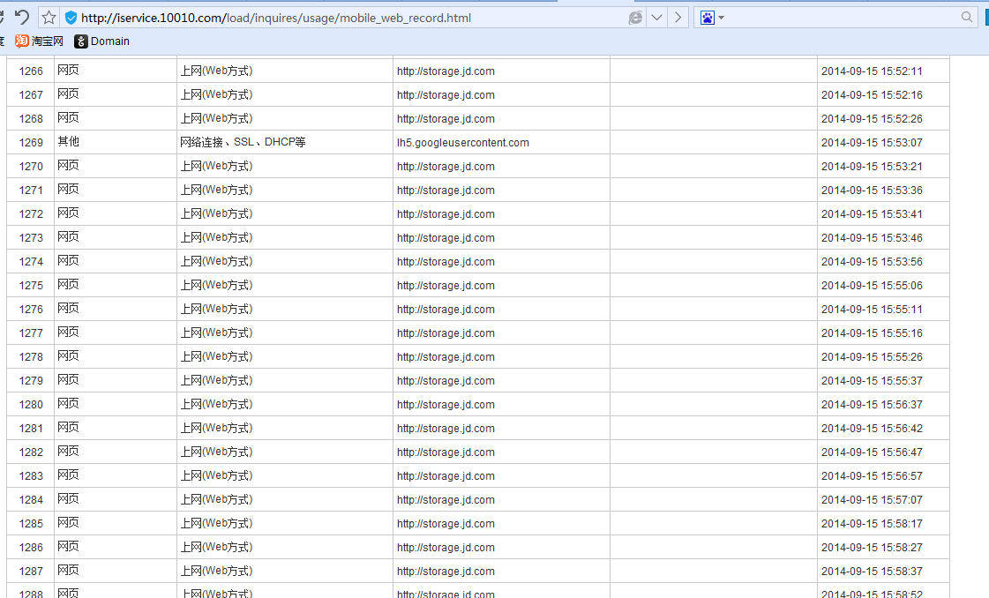Select the lh5.googleusercontent.com cell in row 1269
The height and width of the screenshot is (598, 989).
pos(462,143)
